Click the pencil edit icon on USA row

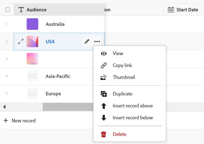[x=87, y=41]
